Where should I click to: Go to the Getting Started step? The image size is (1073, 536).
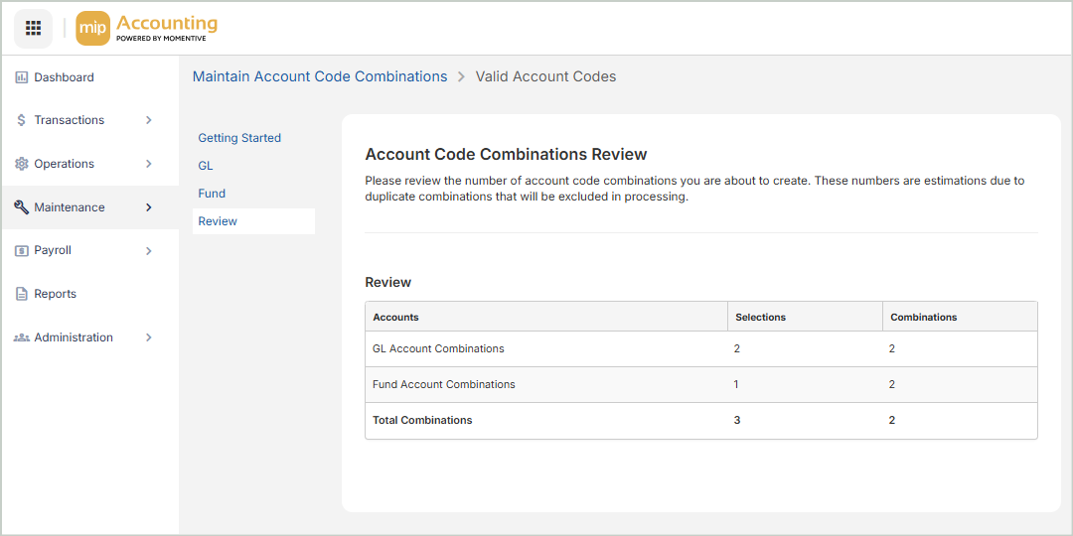point(239,138)
